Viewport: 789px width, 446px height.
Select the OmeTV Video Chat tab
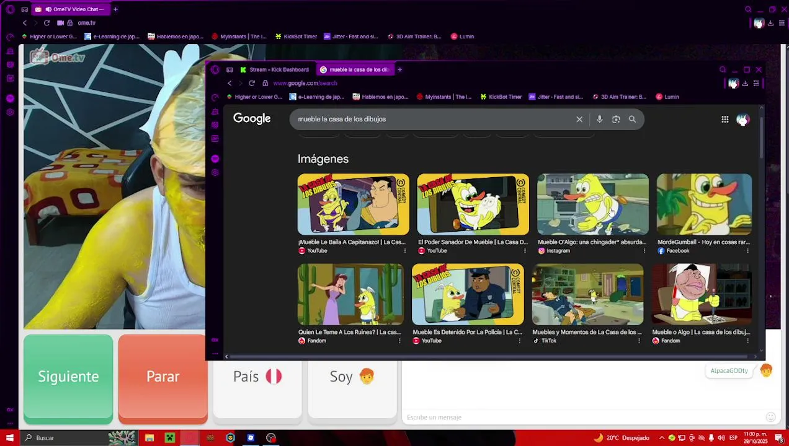[x=71, y=9]
